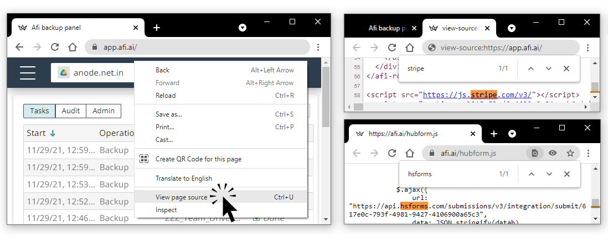608x242 pixels.
Task: Choose Create QR Code for this page
Action: point(221,159)
